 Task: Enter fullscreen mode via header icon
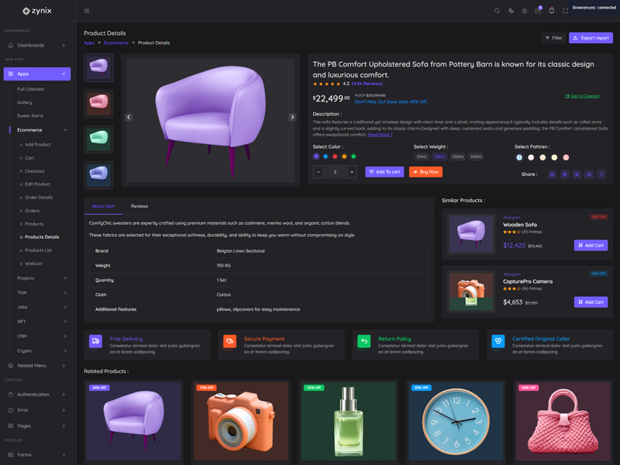pyautogui.click(x=565, y=11)
